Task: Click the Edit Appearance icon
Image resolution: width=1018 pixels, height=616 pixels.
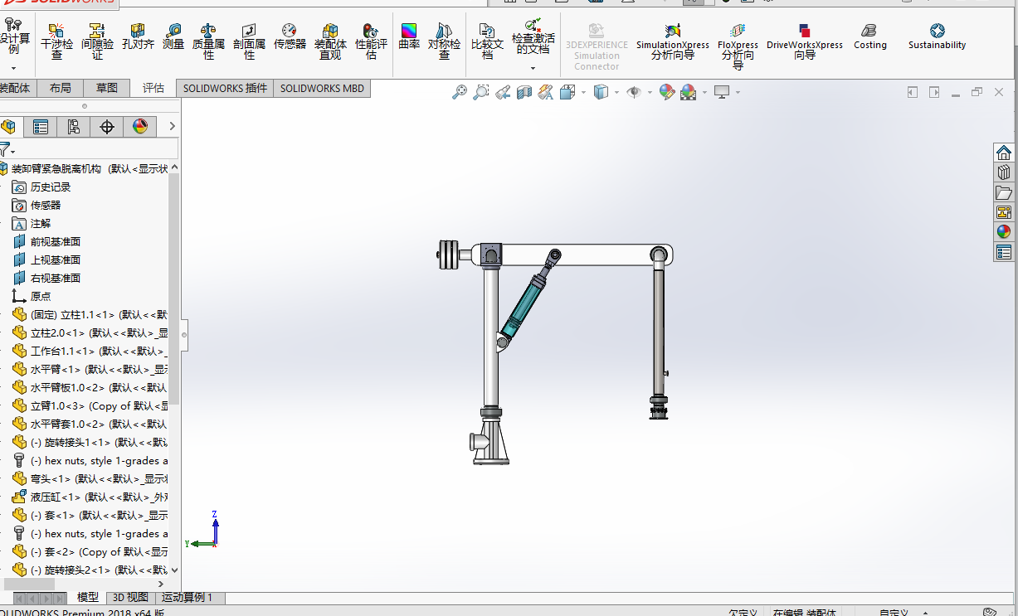Action: click(666, 92)
